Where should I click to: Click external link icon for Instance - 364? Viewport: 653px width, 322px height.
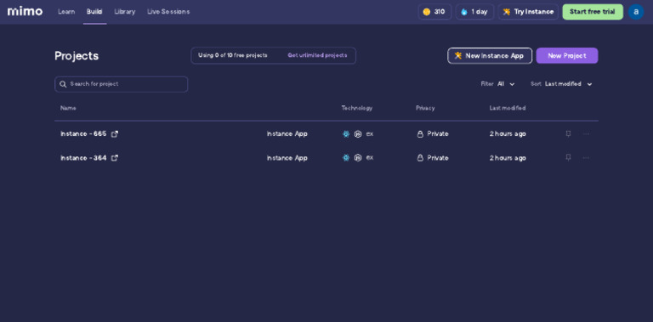(x=115, y=158)
